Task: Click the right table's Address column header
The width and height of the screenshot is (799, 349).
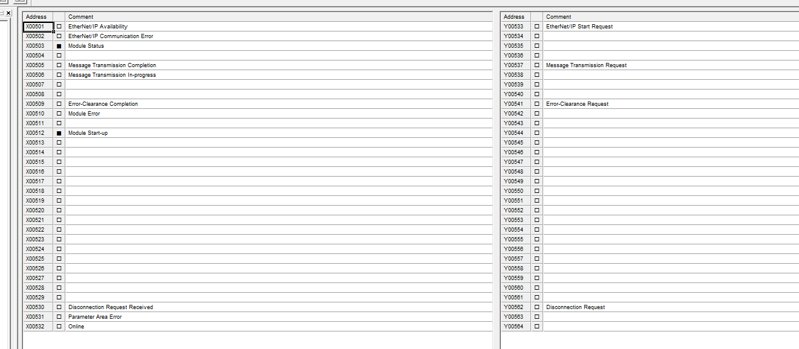Action: click(516, 17)
